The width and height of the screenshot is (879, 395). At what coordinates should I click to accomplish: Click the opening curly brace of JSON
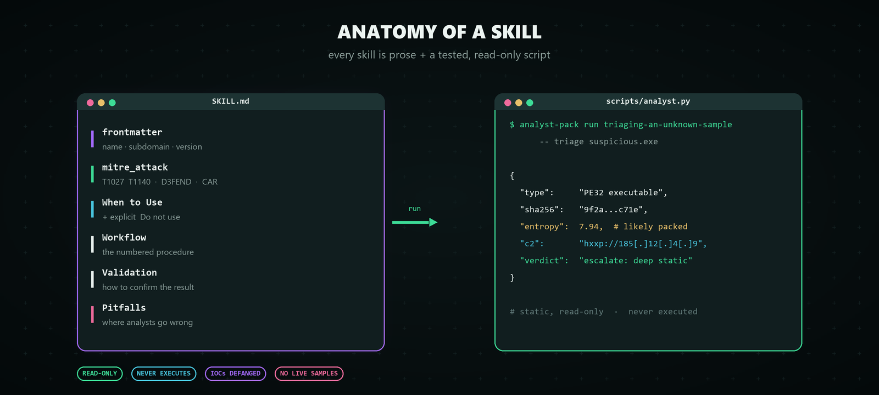pos(512,176)
